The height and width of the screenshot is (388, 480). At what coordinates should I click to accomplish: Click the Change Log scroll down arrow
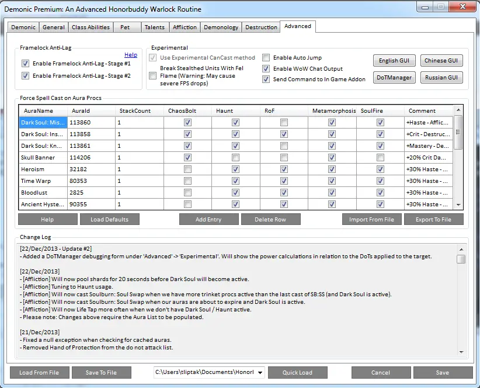click(461, 352)
